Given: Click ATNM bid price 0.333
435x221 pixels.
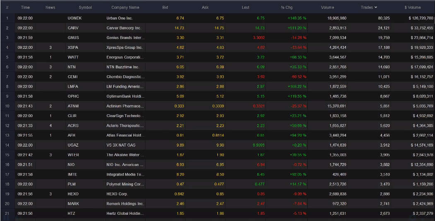Looking at the screenshot, I should pyautogui.click(x=179, y=106).
